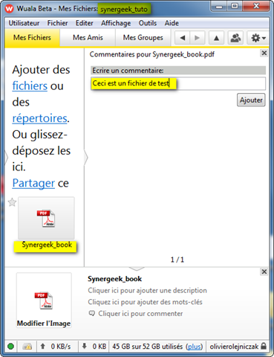The image size is (274, 357).
Task: Switch to the Mes Amis tab
Action: 88,38
